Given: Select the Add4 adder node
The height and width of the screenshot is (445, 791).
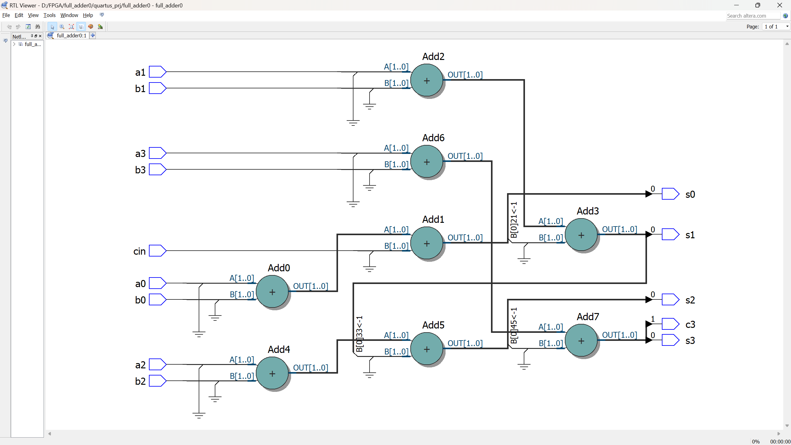Looking at the screenshot, I should pyautogui.click(x=272, y=373).
